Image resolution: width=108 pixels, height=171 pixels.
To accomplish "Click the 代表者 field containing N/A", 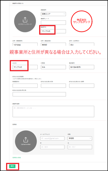I will pos(53,67).
